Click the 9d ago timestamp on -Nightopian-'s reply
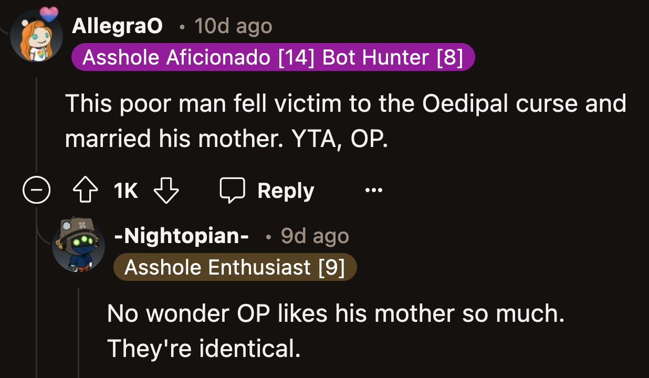This screenshot has width=649, height=378. pos(313,236)
